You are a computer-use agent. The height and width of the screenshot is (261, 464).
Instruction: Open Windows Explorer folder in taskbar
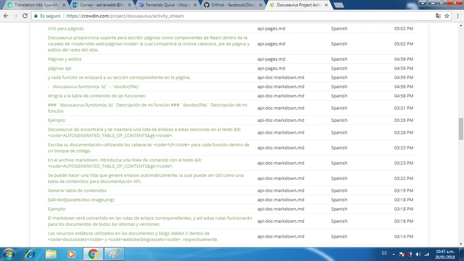(x=51, y=254)
